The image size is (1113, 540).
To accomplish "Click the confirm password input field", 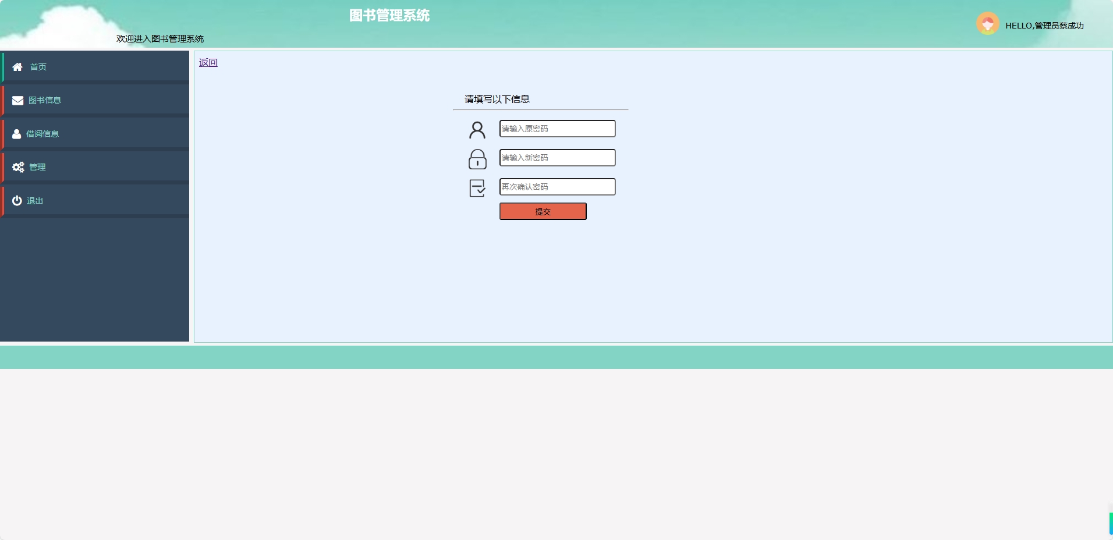I will [556, 187].
